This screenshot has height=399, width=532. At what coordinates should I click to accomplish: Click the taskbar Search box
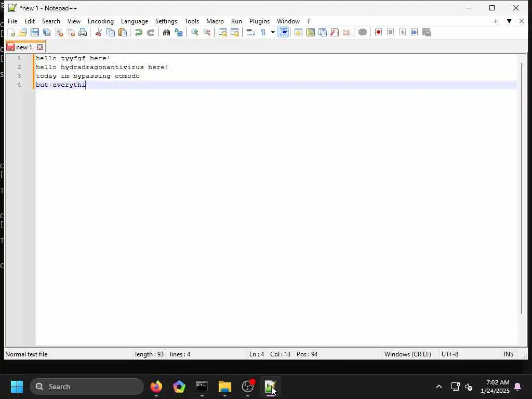click(x=87, y=387)
